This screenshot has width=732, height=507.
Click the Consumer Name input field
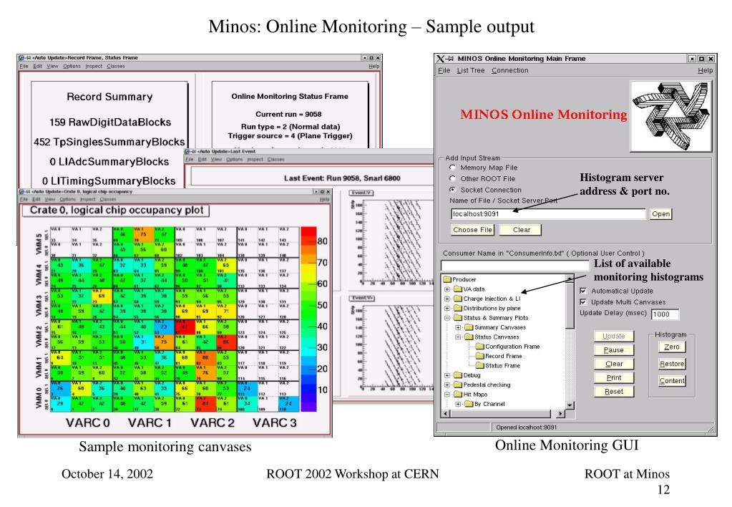pos(515,266)
